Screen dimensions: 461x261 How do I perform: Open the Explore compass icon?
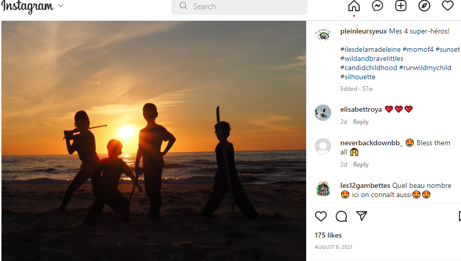point(424,6)
